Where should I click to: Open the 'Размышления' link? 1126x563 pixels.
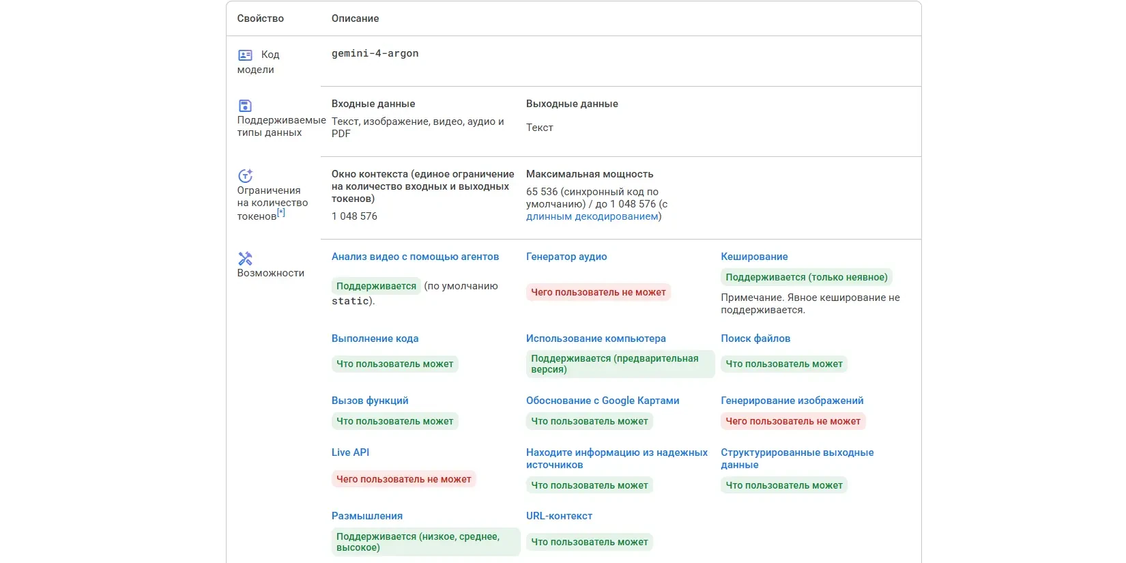(x=367, y=516)
